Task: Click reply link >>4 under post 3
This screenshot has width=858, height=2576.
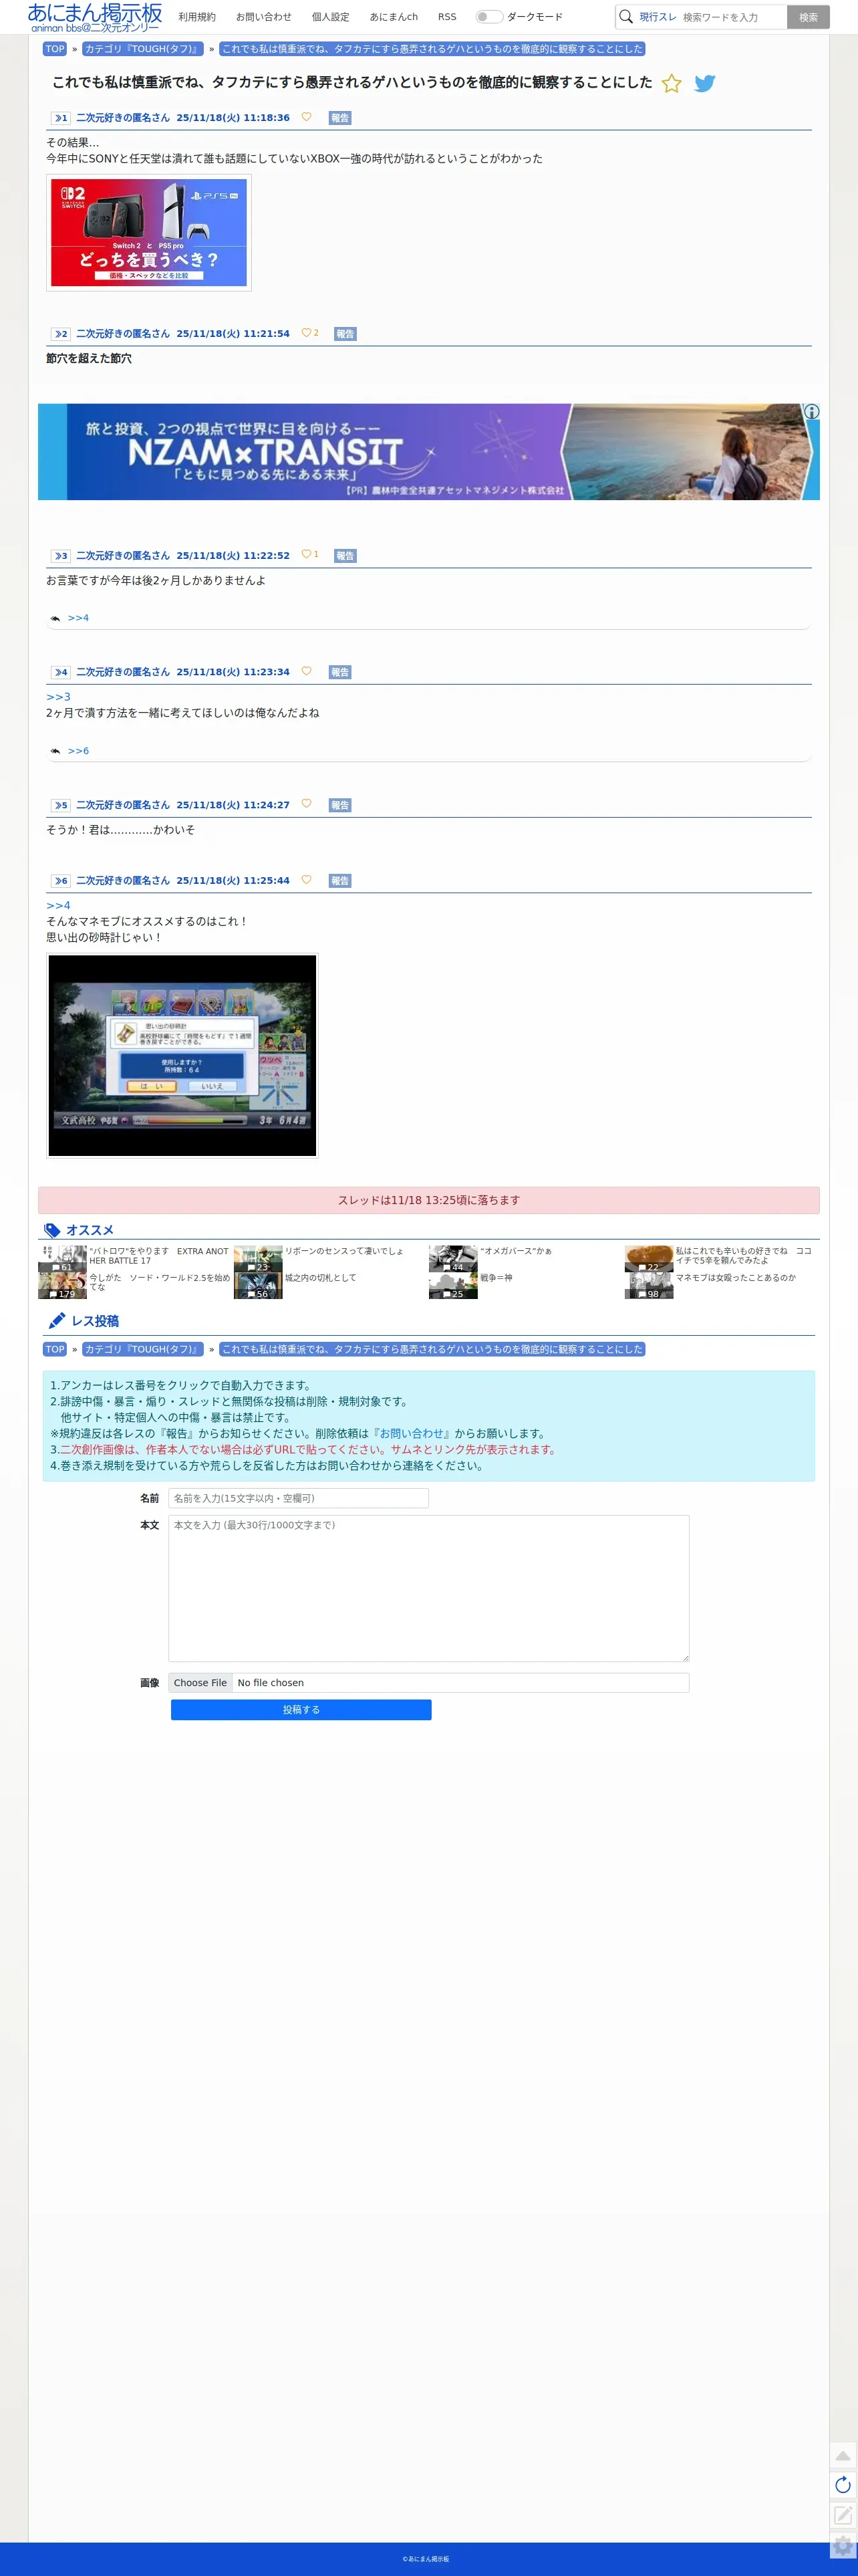Action: tap(78, 618)
